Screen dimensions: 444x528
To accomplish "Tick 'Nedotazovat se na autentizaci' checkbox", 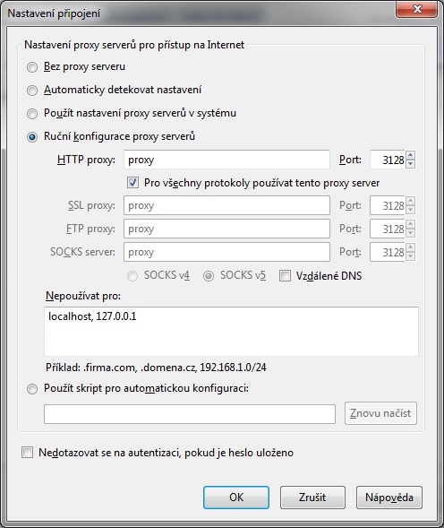I will (x=27, y=452).
